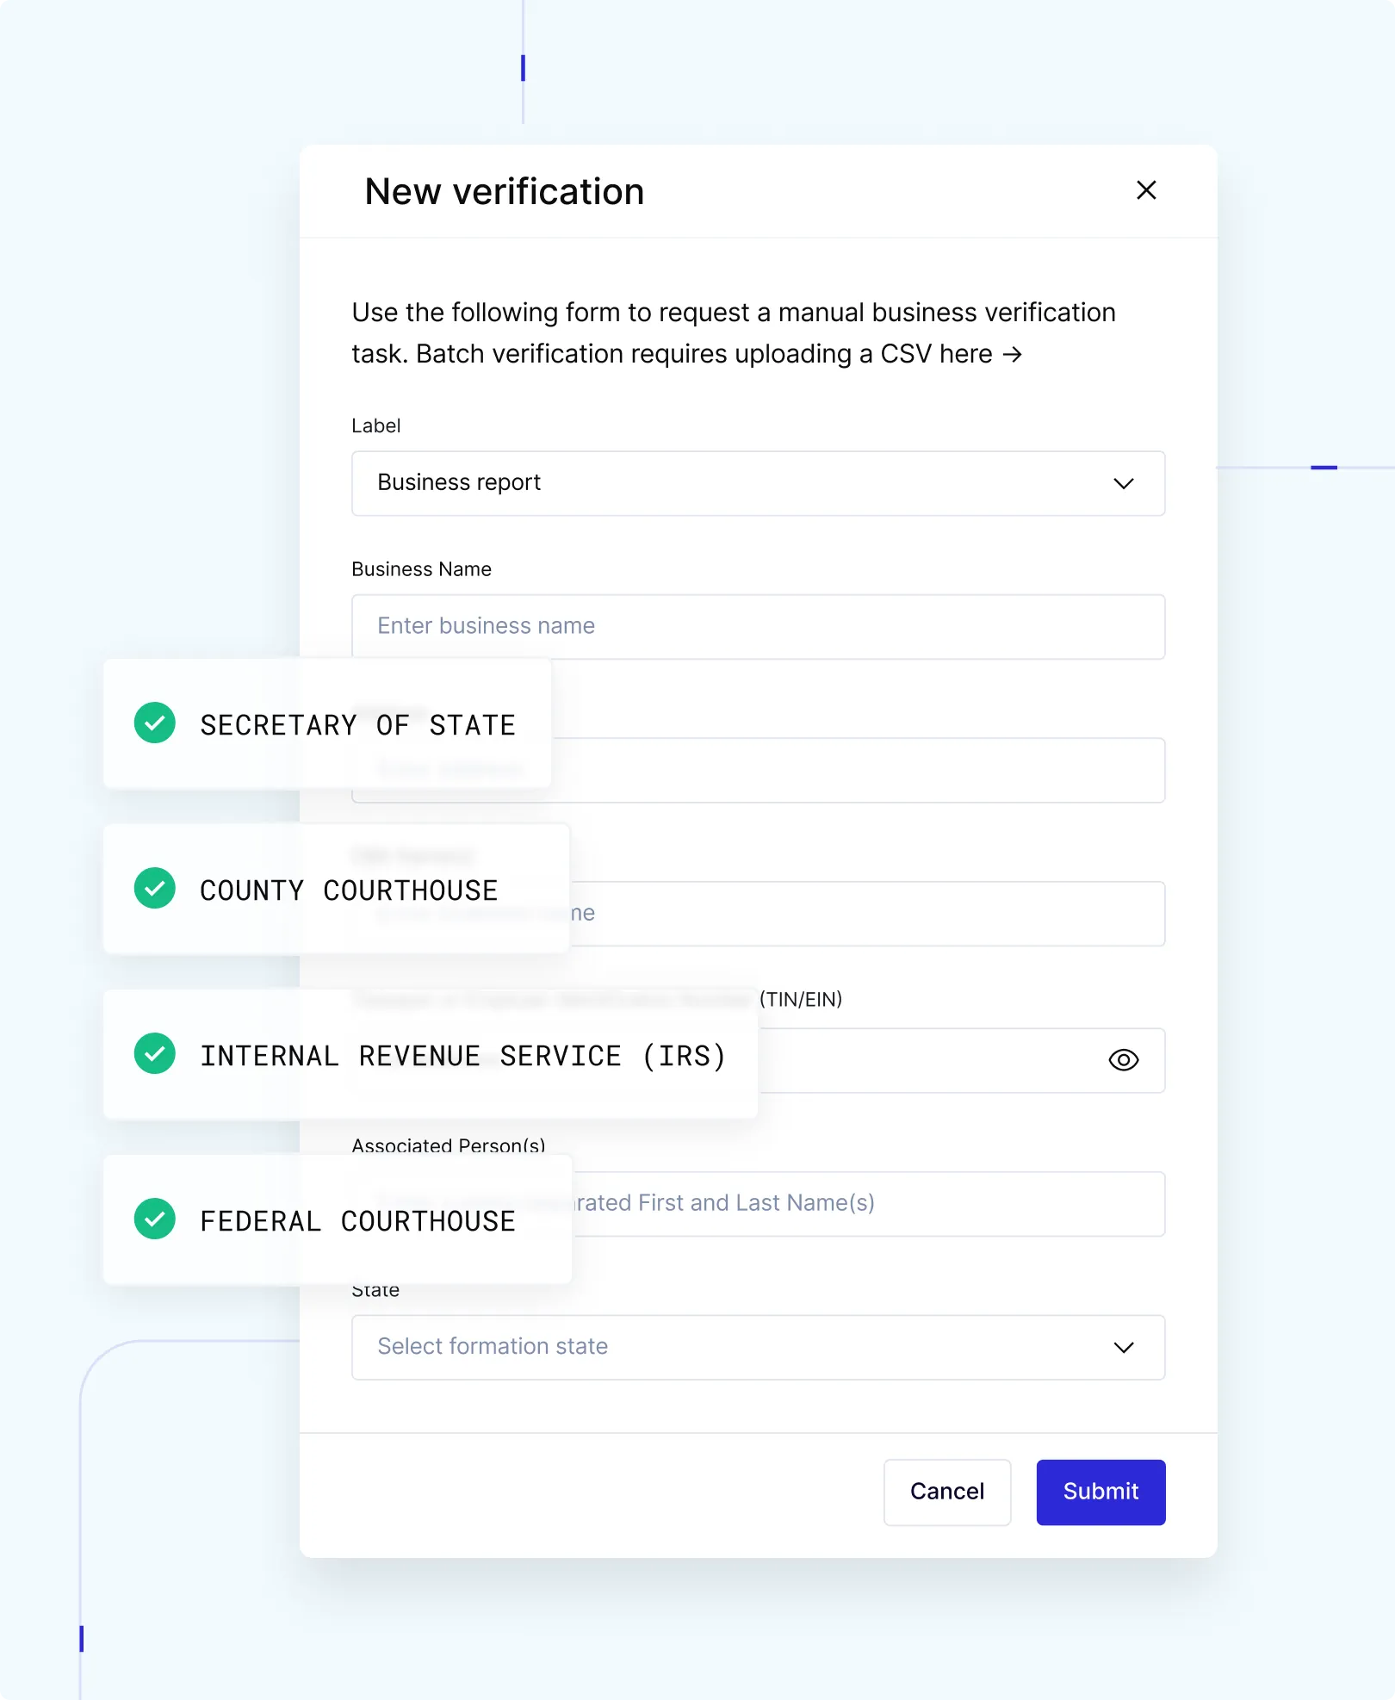Click the arrow after 'uploading a CSV here'
The height and width of the screenshot is (1700, 1395).
pyautogui.click(x=1013, y=353)
